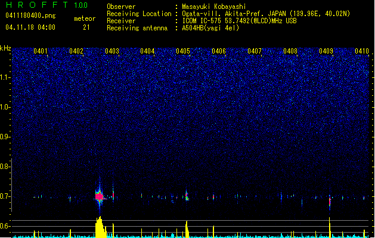Click the 0405 time marker
Screen dimensions: 375x238
coord(183,51)
